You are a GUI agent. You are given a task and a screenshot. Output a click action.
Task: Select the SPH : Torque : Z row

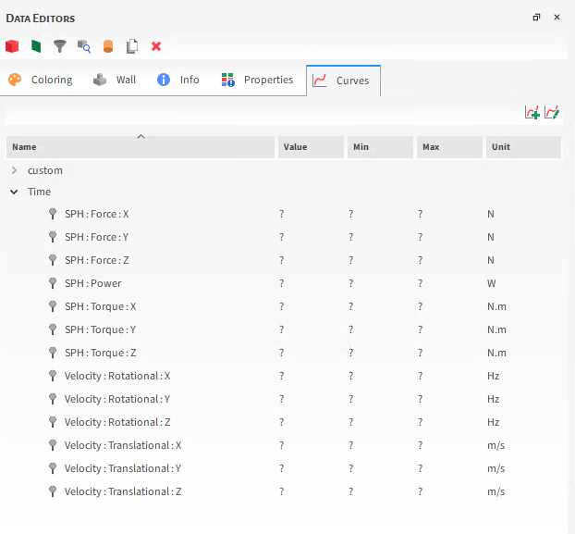click(x=284, y=353)
